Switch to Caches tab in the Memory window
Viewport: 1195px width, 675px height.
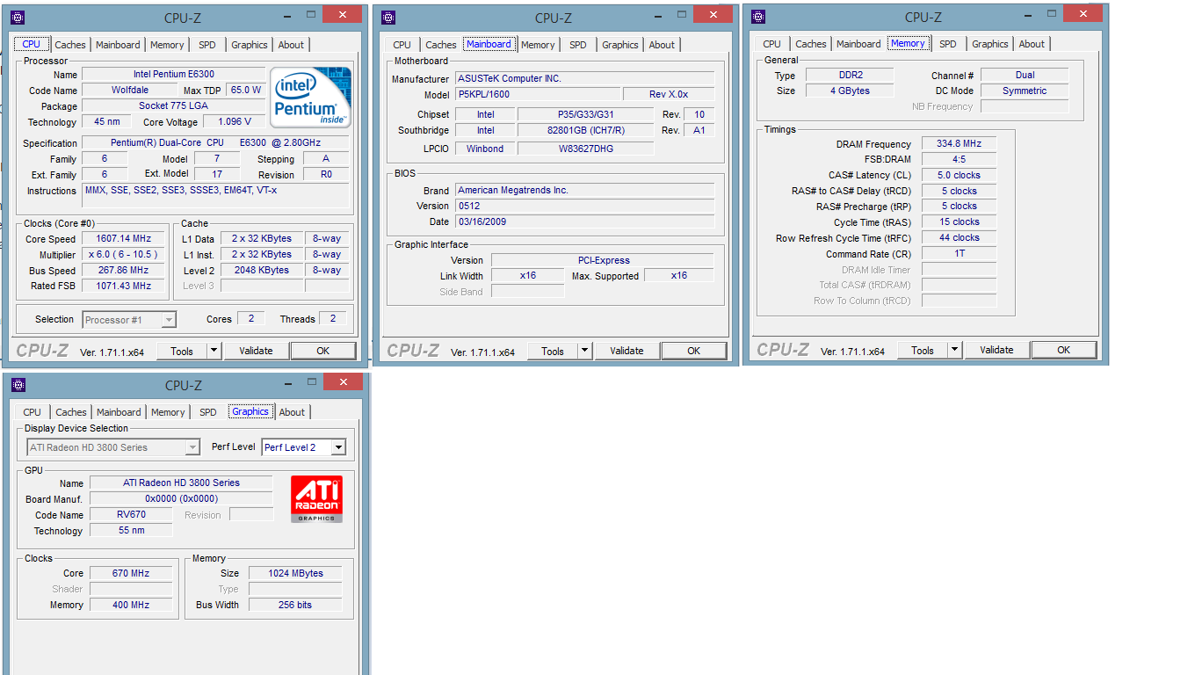coord(811,44)
